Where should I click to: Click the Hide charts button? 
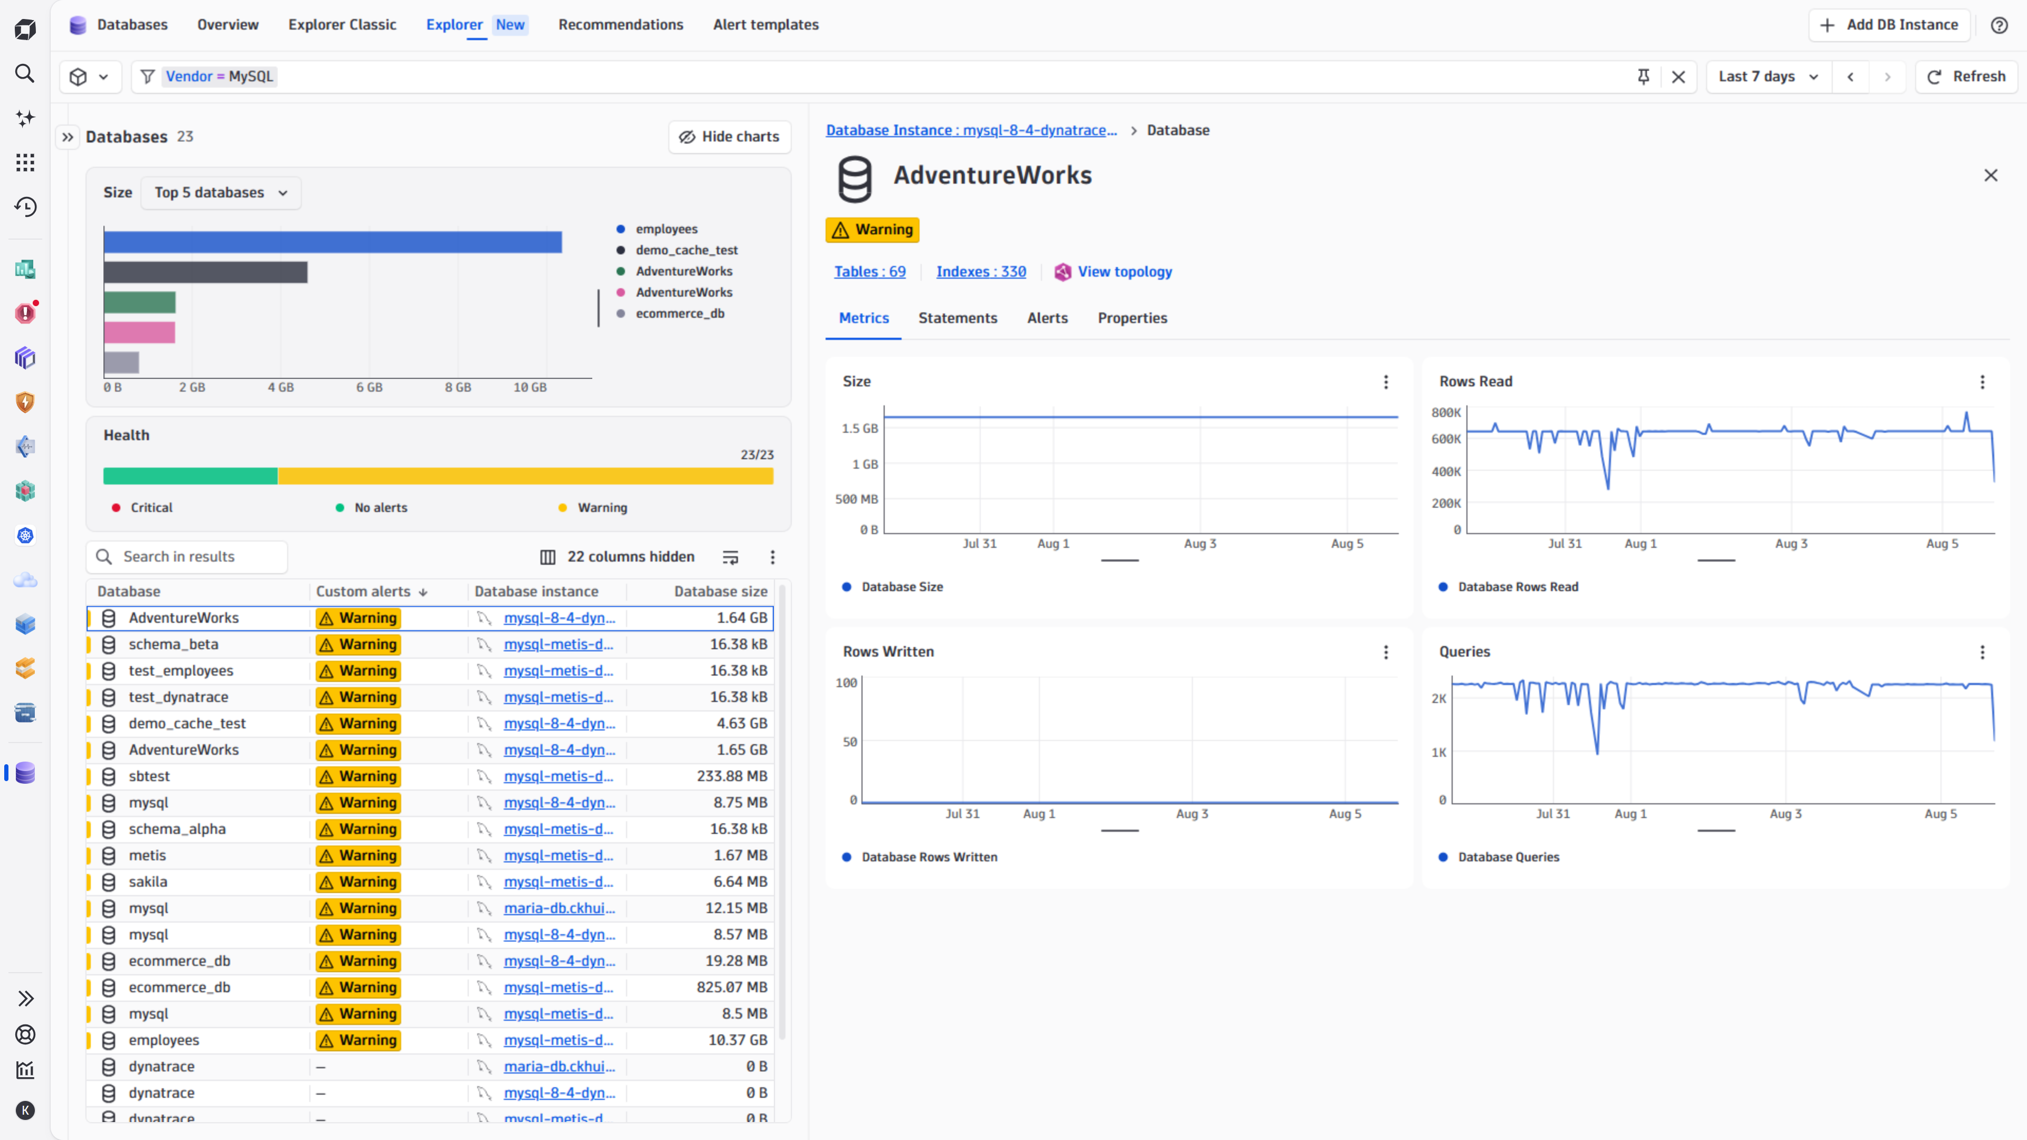click(x=728, y=137)
